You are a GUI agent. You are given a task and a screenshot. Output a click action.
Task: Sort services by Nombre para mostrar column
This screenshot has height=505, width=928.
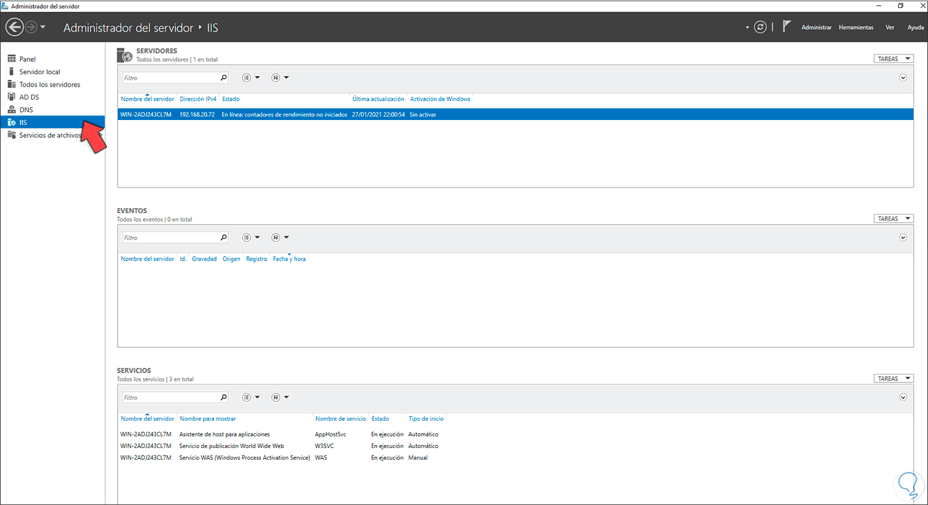tap(208, 419)
